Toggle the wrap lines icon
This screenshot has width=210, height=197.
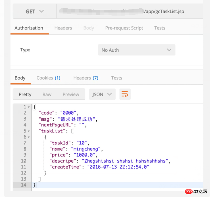[125, 94]
